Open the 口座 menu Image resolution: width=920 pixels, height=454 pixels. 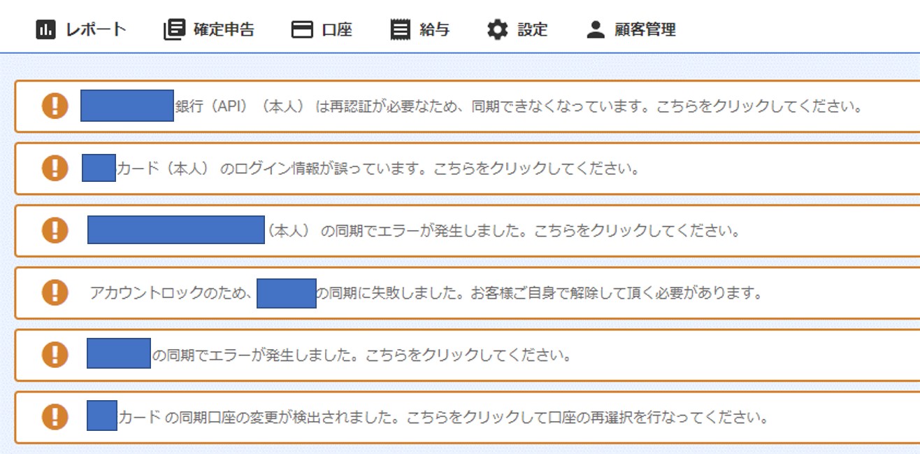point(322,30)
